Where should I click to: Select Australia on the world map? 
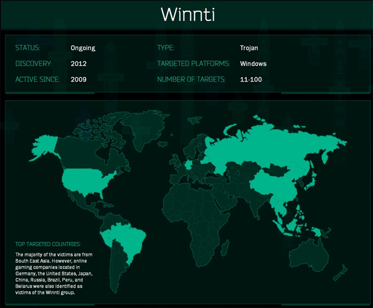point(309,256)
